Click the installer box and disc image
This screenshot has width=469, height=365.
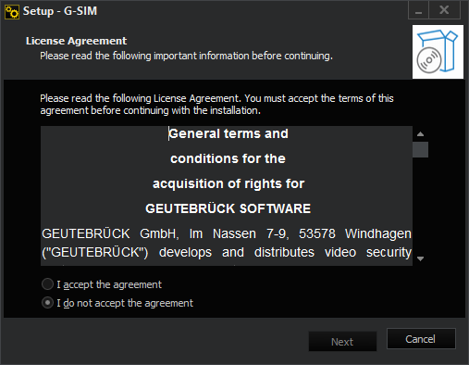[438, 52]
